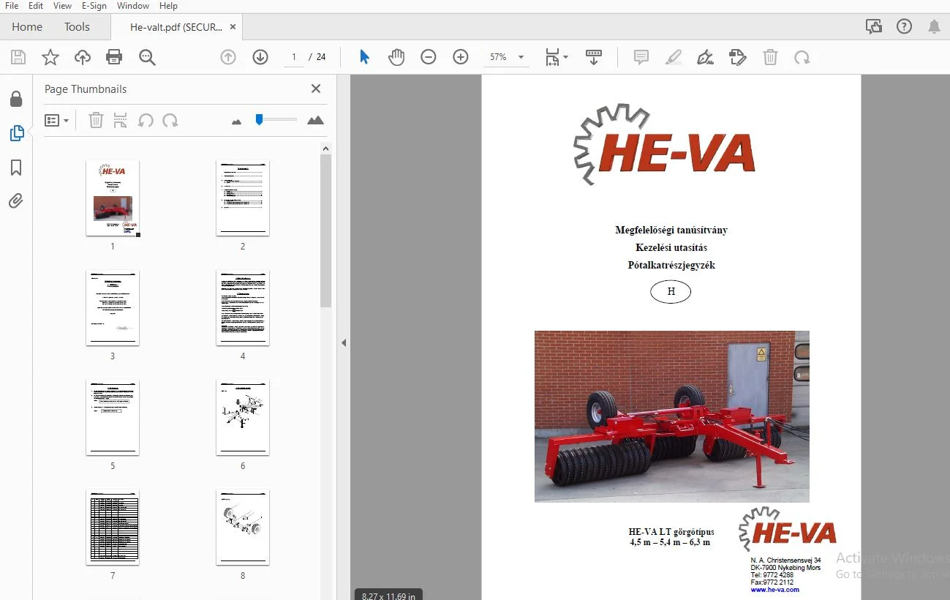Image resolution: width=950 pixels, height=600 pixels.
Task: Activate the Hand pan tool
Action: (396, 57)
